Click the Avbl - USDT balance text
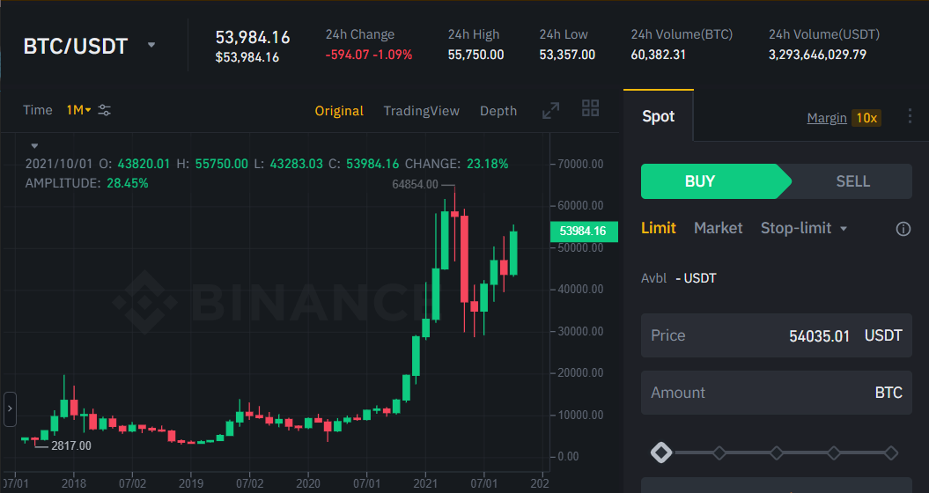This screenshot has height=493, width=929. tap(678, 278)
